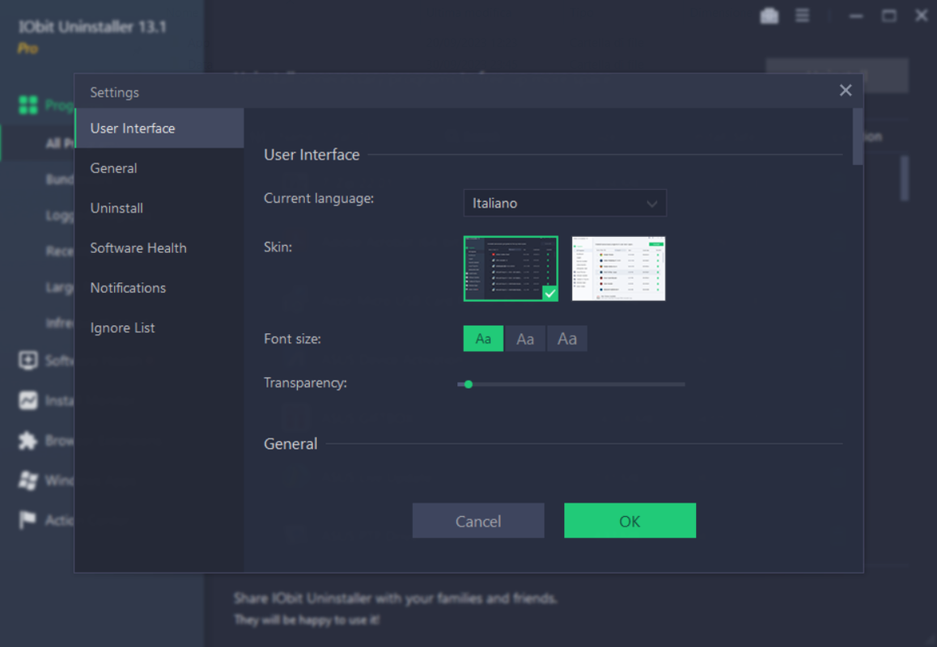Screen dimensions: 937x647
Task: Select the Software Health settings tab
Action: tap(159, 248)
